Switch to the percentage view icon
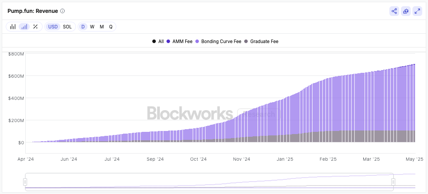Image resolution: width=428 pixels, height=194 pixels. [x=36, y=27]
